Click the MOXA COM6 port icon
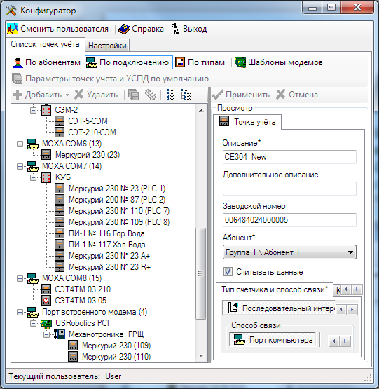This screenshot has height=389, width=379. point(33,144)
